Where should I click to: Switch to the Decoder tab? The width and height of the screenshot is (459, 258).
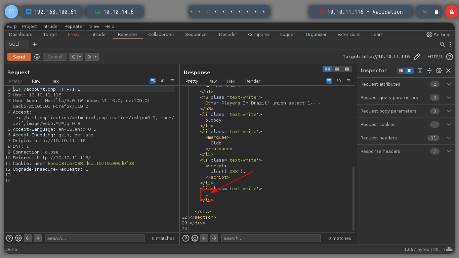(x=228, y=35)
